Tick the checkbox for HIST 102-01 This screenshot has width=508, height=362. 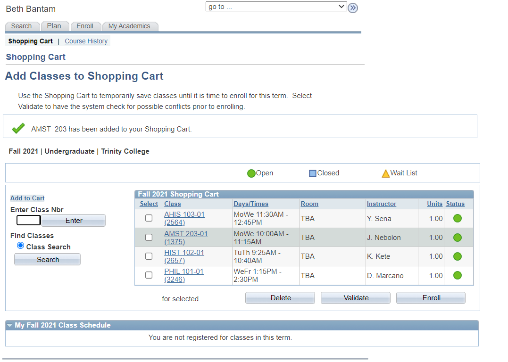tap(149, 256)
